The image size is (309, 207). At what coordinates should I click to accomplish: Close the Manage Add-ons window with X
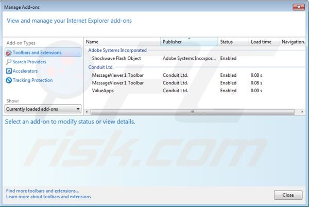pyautogui.click(x=299, y=7)
